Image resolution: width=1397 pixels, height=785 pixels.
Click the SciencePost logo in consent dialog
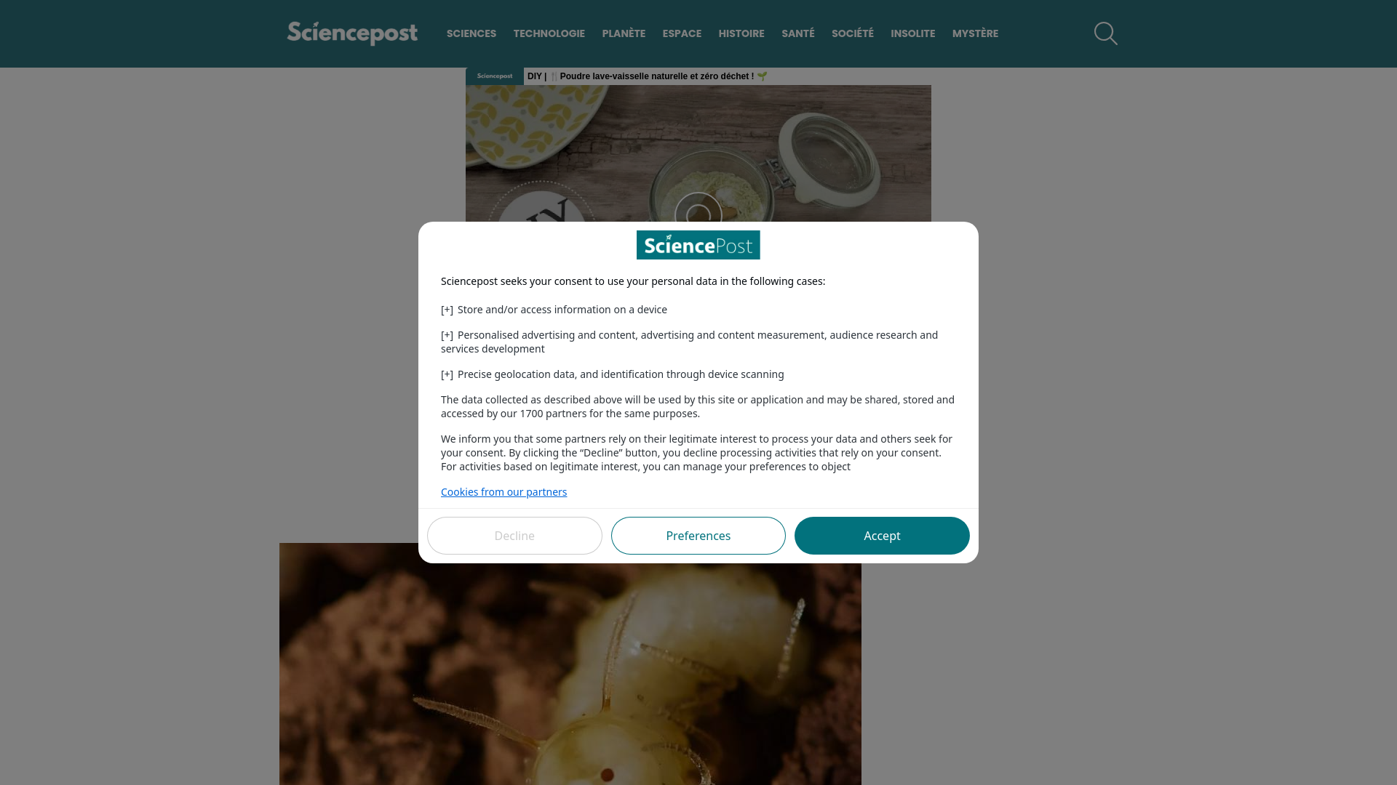point(698,245)
